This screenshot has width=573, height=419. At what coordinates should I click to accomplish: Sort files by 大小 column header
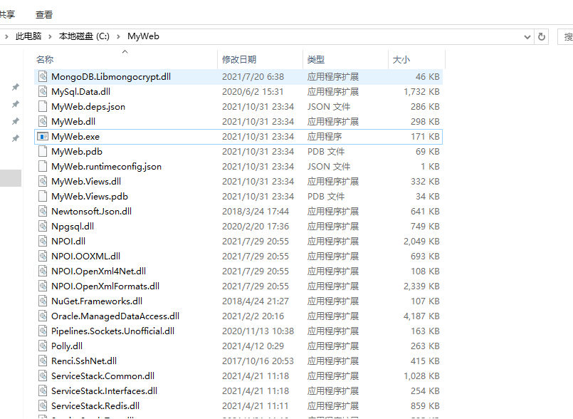[x=416, y=59]
